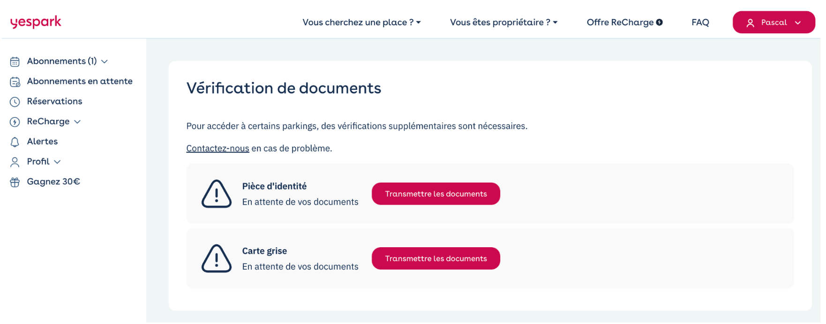Transmit documents for Carte grise
This screenshot has width=826, height=324.
[x=436, y=258]
